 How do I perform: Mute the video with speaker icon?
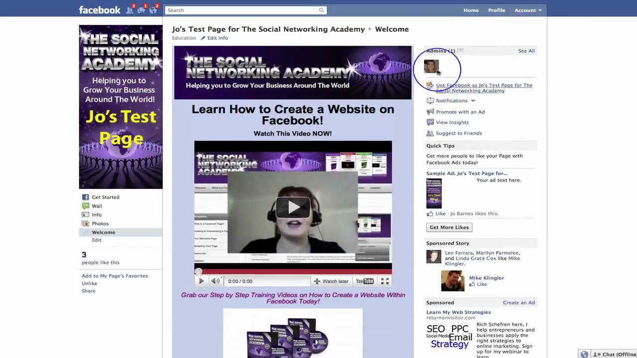click(215, 281)
